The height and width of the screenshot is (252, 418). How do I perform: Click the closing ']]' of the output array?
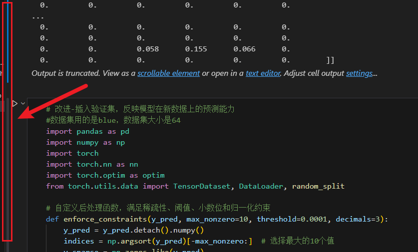pos(330,60)
